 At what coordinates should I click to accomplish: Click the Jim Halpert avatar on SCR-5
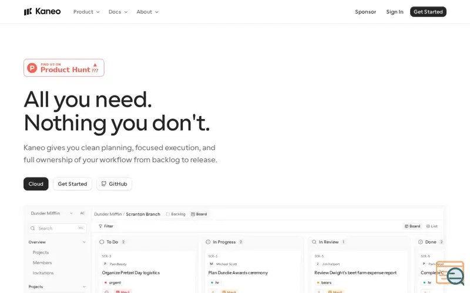click(317, 264)
